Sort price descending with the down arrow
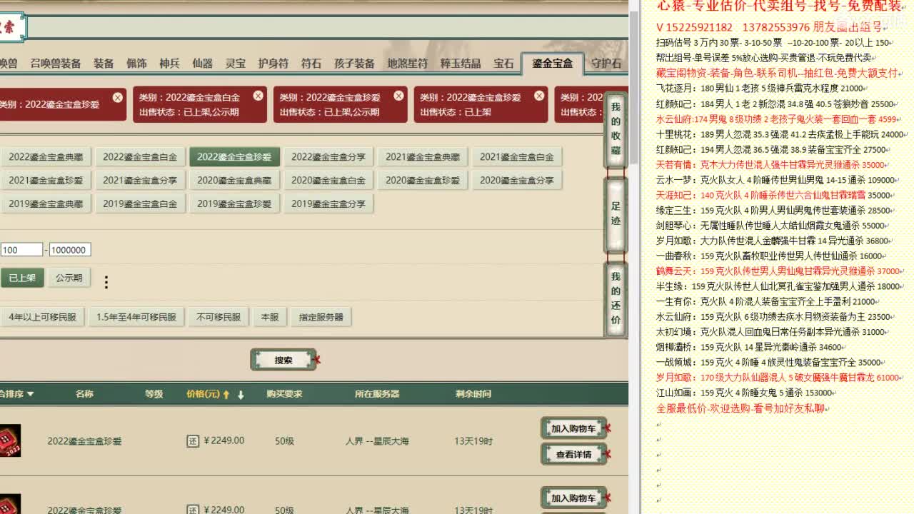 pos(241,394)
